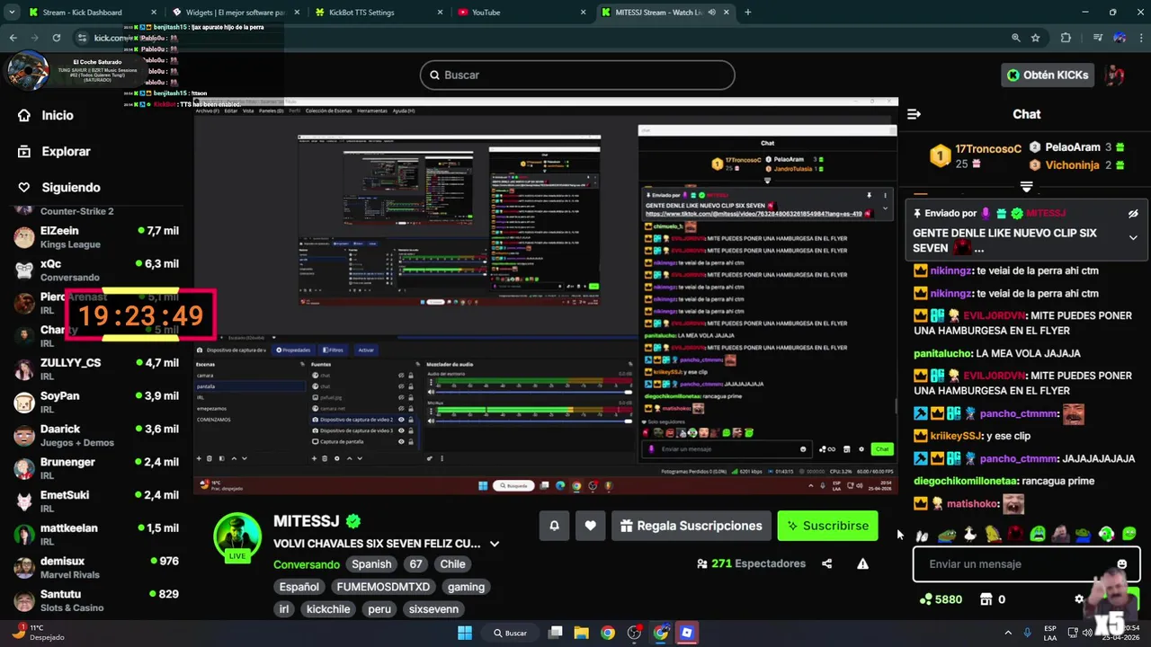Open the channel points shop icon
The height and width of the screenshot is (647, 1151).
[986, 599]
